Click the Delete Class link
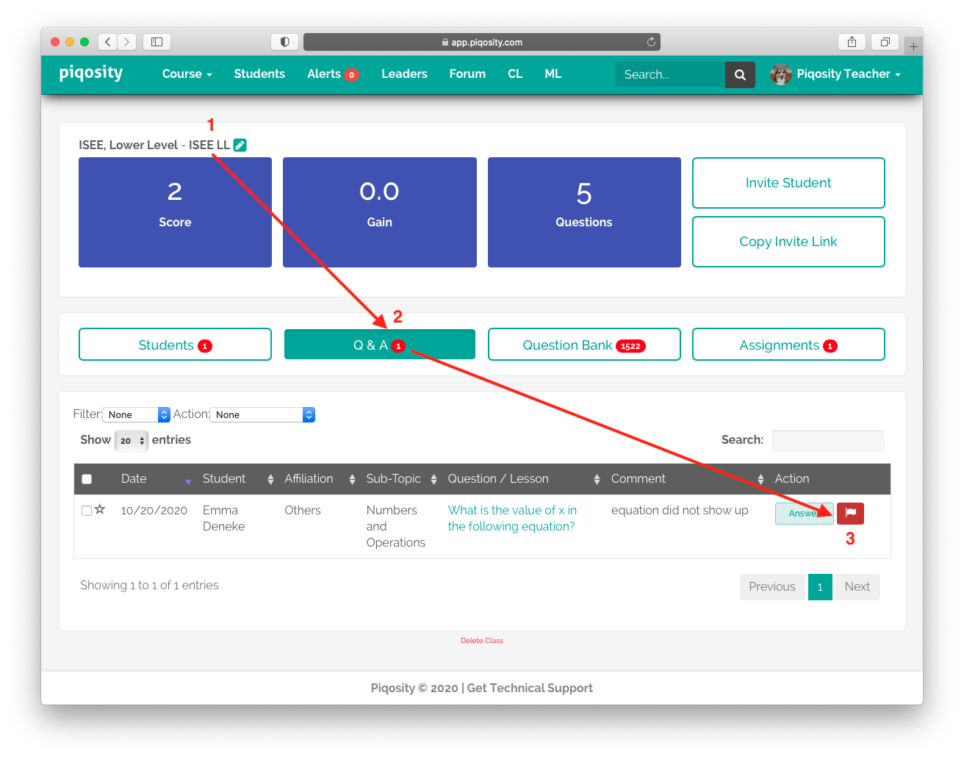Image resolution: width=964 pixels, height=759 pixels. tap(482, 641)
